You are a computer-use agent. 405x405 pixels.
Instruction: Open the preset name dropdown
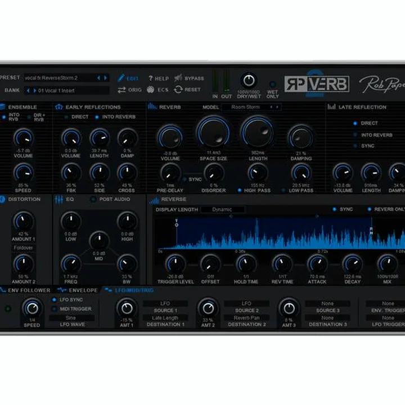tap(66, 78)
